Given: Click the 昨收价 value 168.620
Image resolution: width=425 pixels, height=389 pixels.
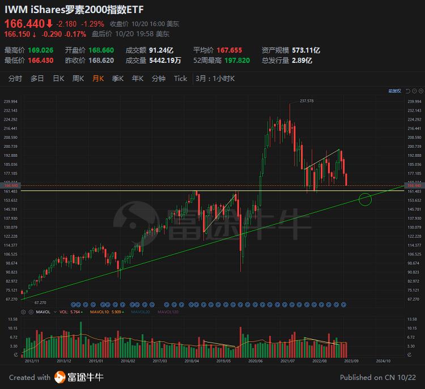Looking at the screenshot, I should (x=101, y=60).
